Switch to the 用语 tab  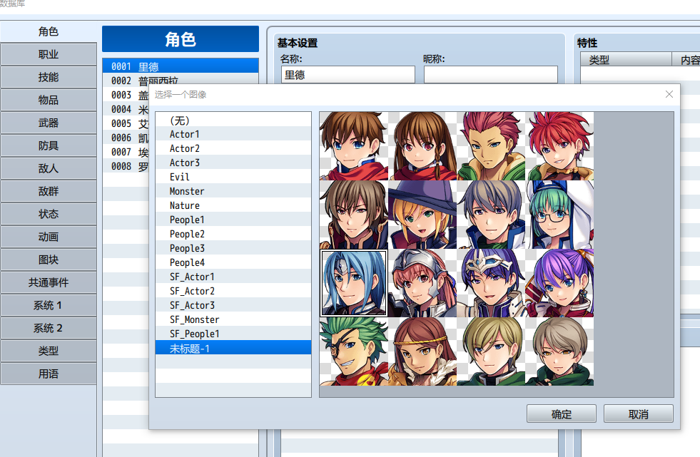tap(49, 374)
